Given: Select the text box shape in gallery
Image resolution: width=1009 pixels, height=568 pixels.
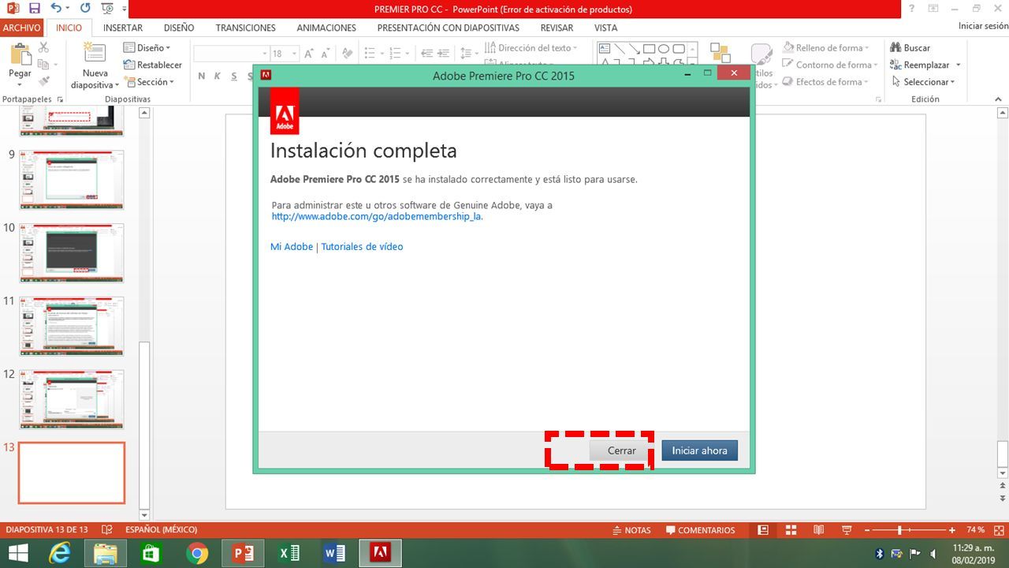Looking at the screenshot, I should pyautogui.click(x=605, y=48).
